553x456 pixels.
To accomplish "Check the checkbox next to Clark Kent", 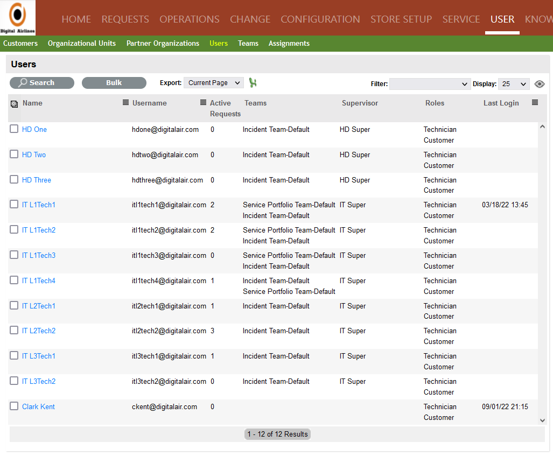I will 14,406.
